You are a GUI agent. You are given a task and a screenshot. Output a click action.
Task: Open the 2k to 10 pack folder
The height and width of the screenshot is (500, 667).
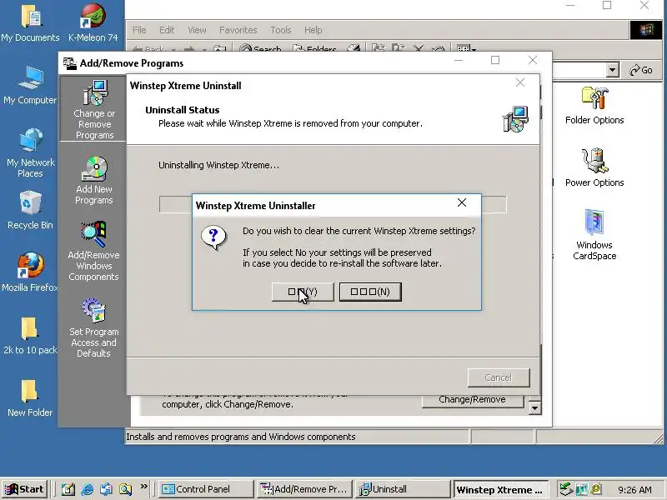[30, 336]
